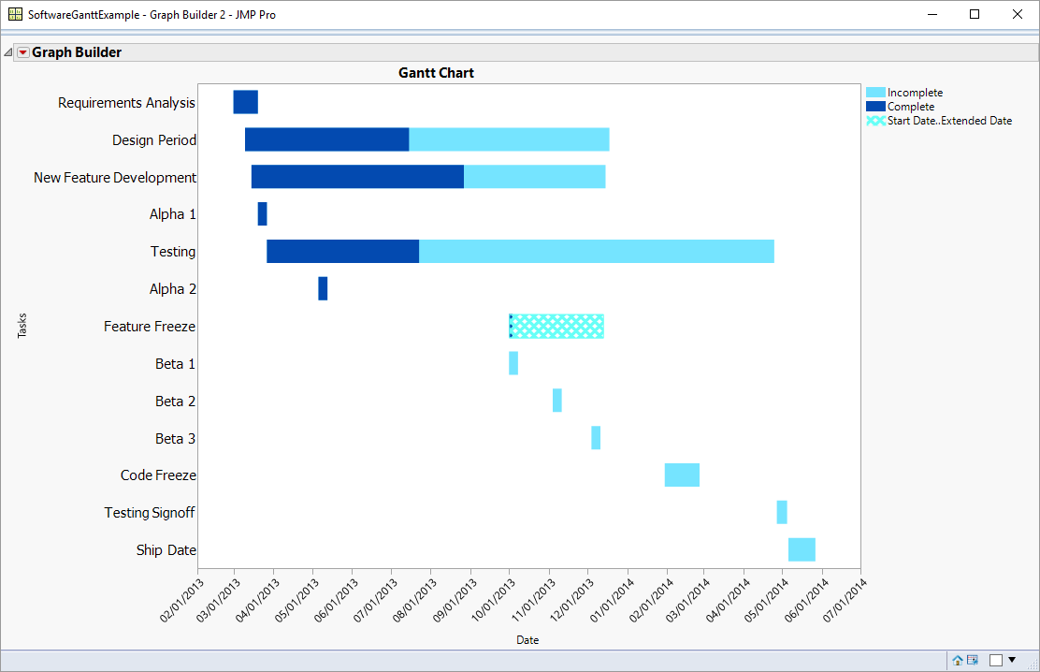1040x672 pixels.
Task: Collapse the Graph Builder report section
Action: click(x=7, y=51)
